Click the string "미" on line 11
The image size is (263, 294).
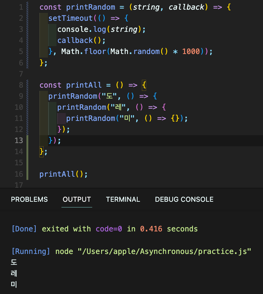[x=127, y=118]
